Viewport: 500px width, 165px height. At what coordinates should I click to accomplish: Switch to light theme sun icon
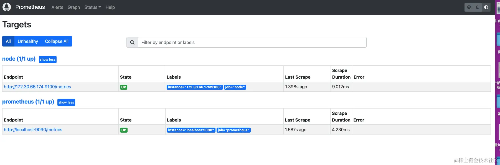pyautogui.click(x=469, y=7)
